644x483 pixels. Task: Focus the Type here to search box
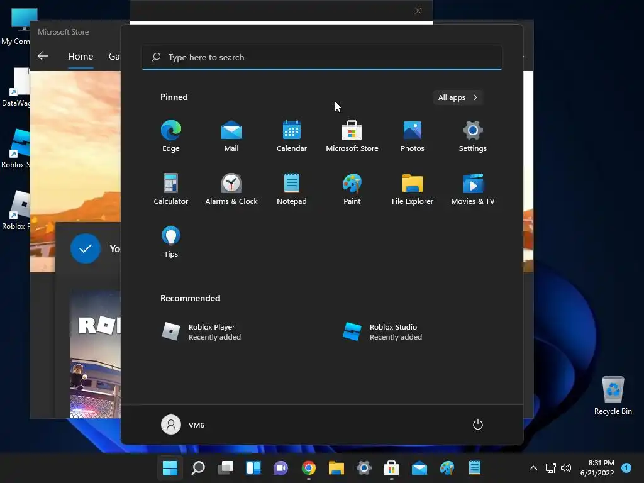coord(322,57)
